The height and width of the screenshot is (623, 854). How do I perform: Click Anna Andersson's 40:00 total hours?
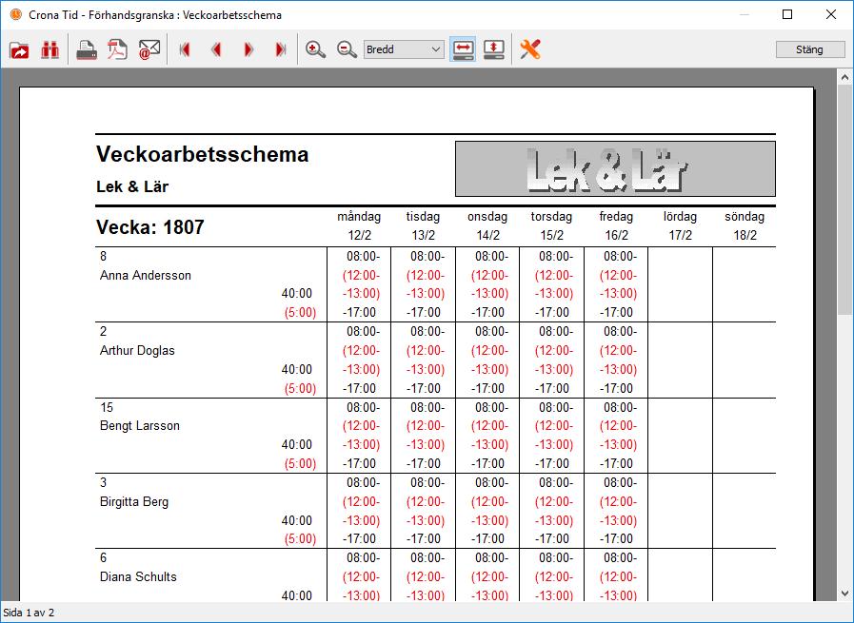pyautogui.click(x=297, y=293)
